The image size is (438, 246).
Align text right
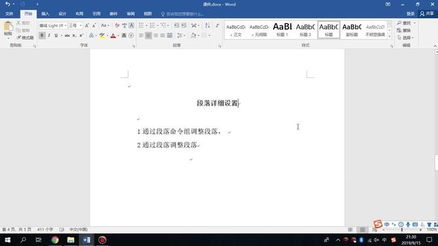click(155, 36)
